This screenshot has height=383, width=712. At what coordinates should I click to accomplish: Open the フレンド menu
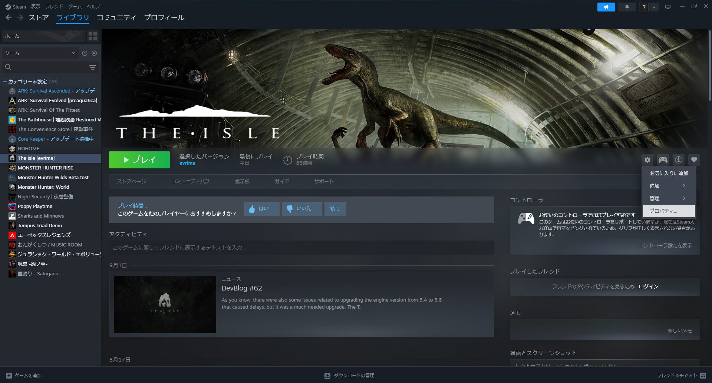click(x=54, y=7)
